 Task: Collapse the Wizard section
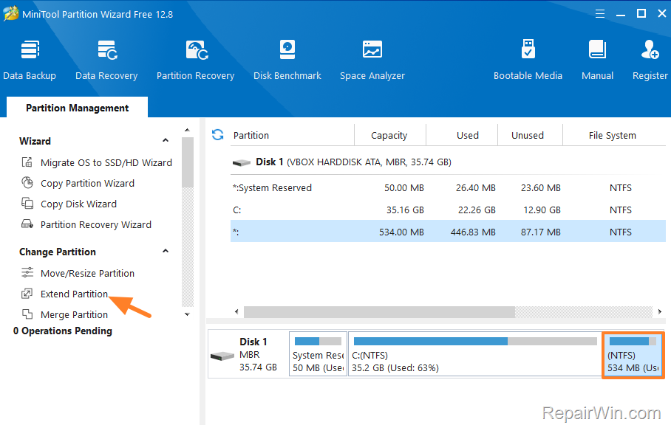tap(166, 141)
